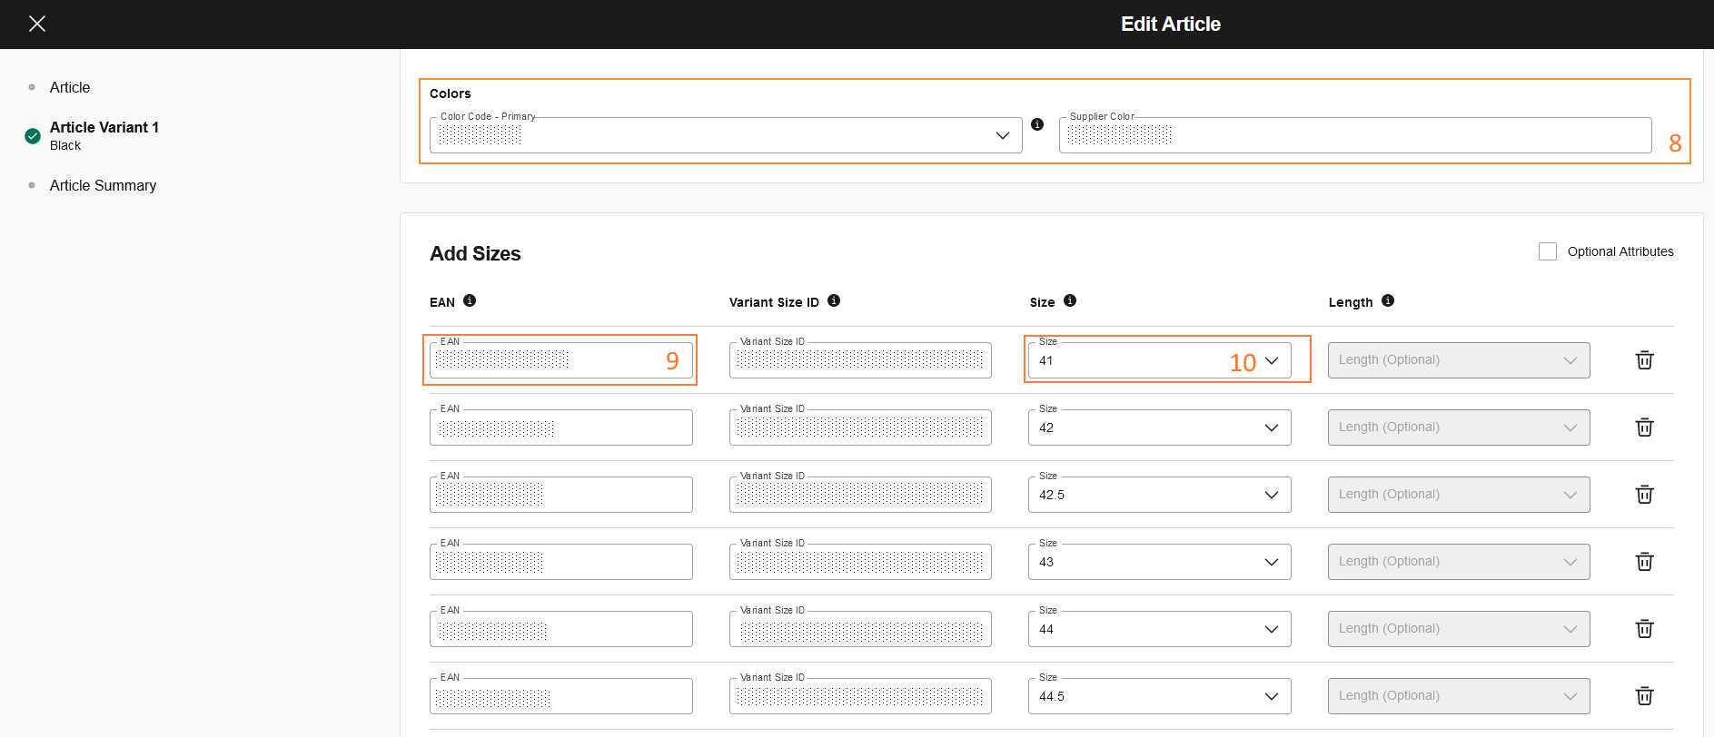Viewport: 1714px width, 737px height.
Task: Select Article Variant 1 Black in sidebar
Action: click(104, 135)
